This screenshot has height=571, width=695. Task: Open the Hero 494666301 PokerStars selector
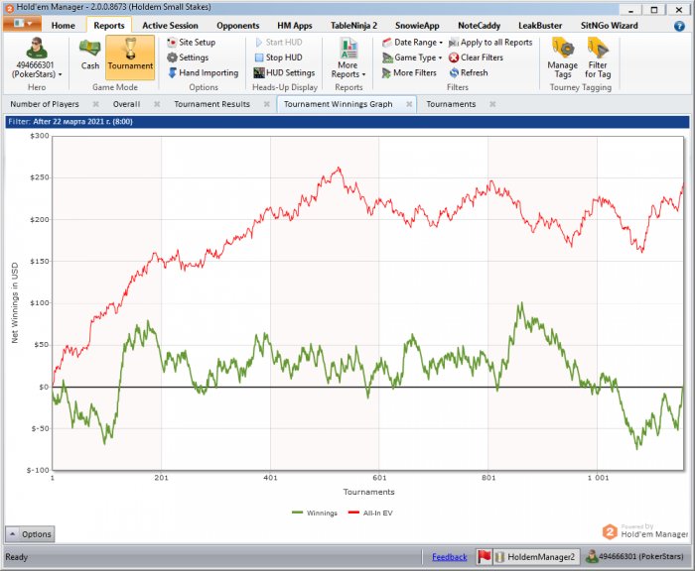coord(37,58)
